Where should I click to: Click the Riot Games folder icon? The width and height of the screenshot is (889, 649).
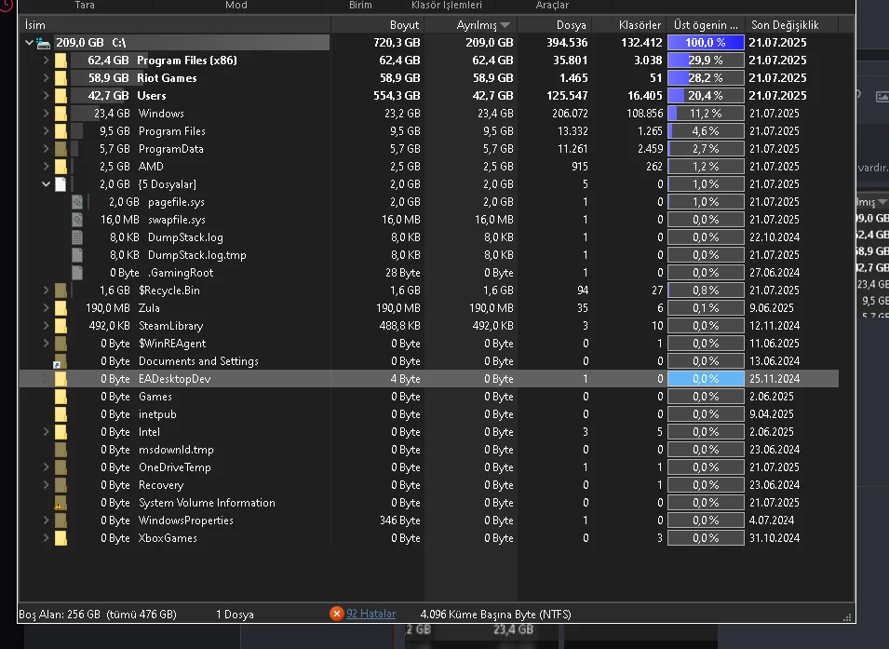[x=61, y=77]
